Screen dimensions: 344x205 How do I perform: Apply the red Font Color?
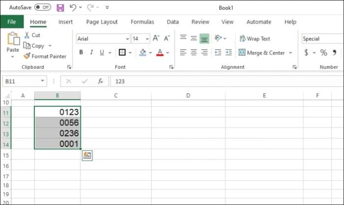(160, 52)
